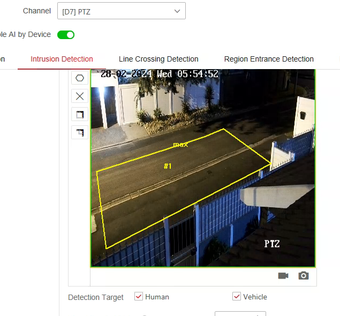
Task: Open the Channel dropdown showing [D7] PTZ
Action: click(122, 11)
